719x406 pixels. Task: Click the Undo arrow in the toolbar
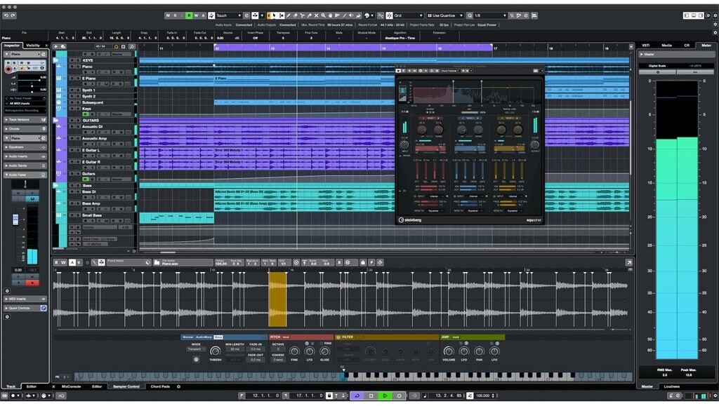point(7,15)
